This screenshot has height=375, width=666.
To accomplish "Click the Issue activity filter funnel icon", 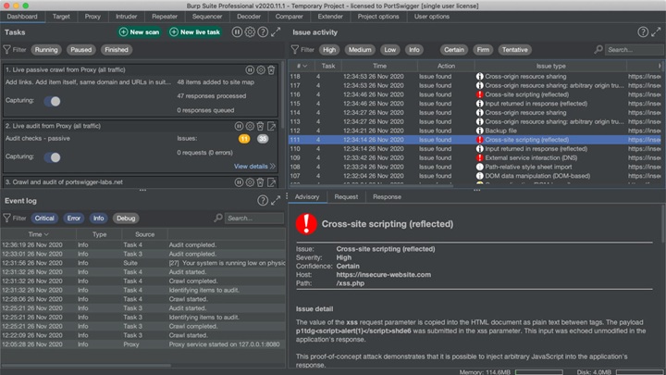I will tap(298, 49).
